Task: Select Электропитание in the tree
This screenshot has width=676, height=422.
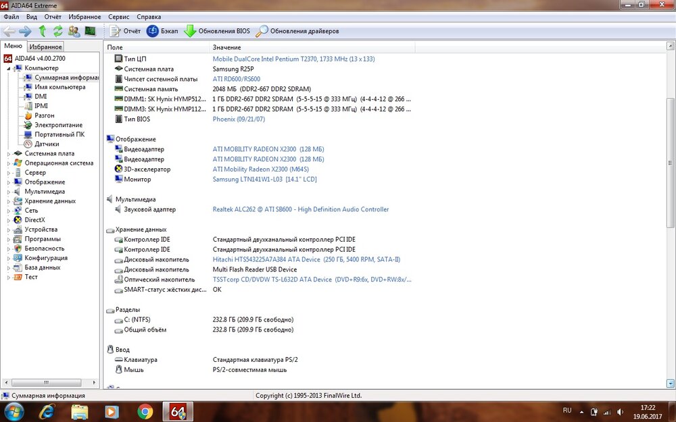Action: point(58,125)
